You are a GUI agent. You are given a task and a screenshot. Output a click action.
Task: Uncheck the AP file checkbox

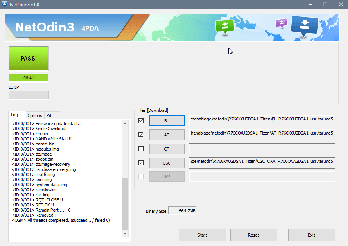coord(141,135)
